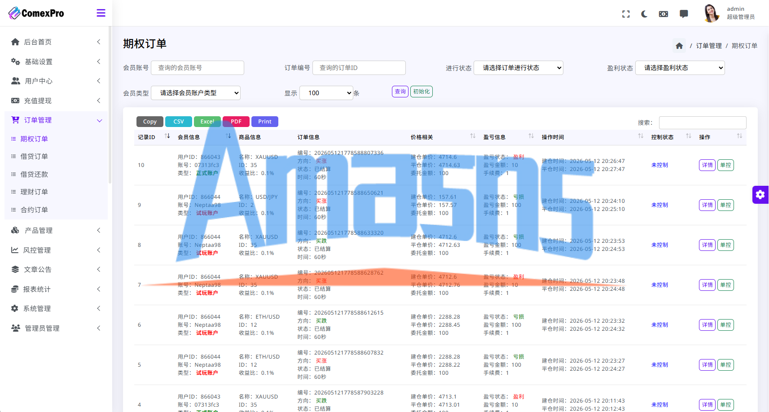769x412 pixels.
Task: Click the 订单编号 input field
Action: coord(359,68)
